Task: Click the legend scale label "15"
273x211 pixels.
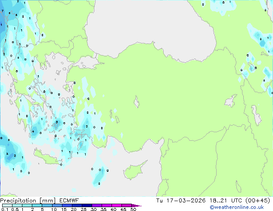Action: click(x=64, y=209)
